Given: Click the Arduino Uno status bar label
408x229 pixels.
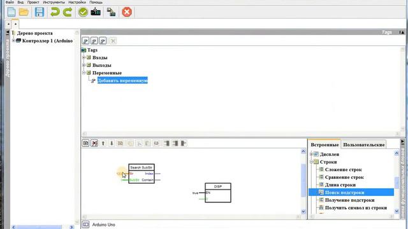Looking at the screenshot, I should [x=103, y=225].
